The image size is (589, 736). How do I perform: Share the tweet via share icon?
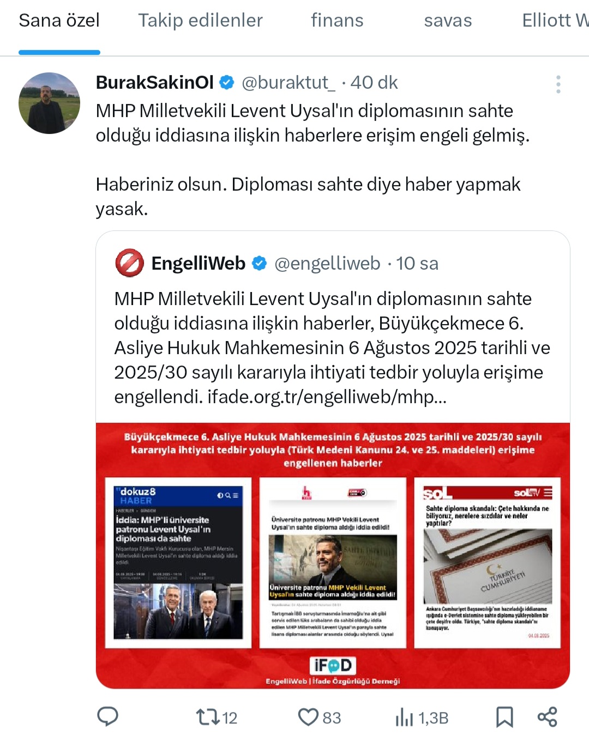point(547,717)
